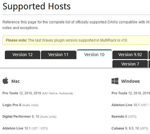Switch to the Version 12 tab
This screenshot has width=150, height=134.
pyautogui.click(x=22, y=55)
